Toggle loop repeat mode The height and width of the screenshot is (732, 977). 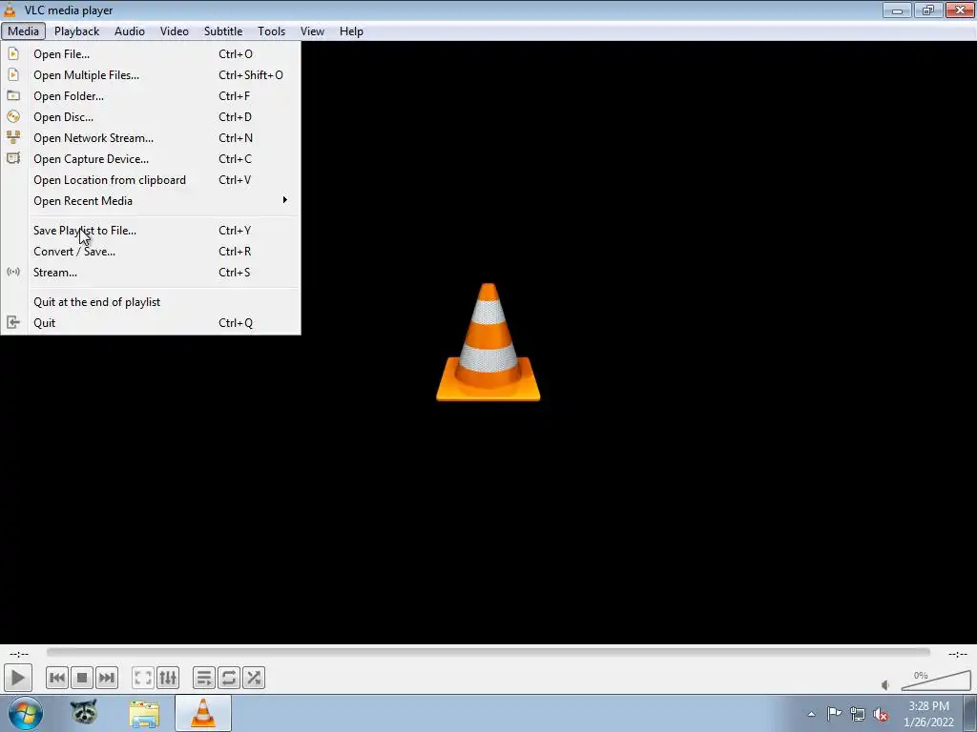tap(229, 678)
